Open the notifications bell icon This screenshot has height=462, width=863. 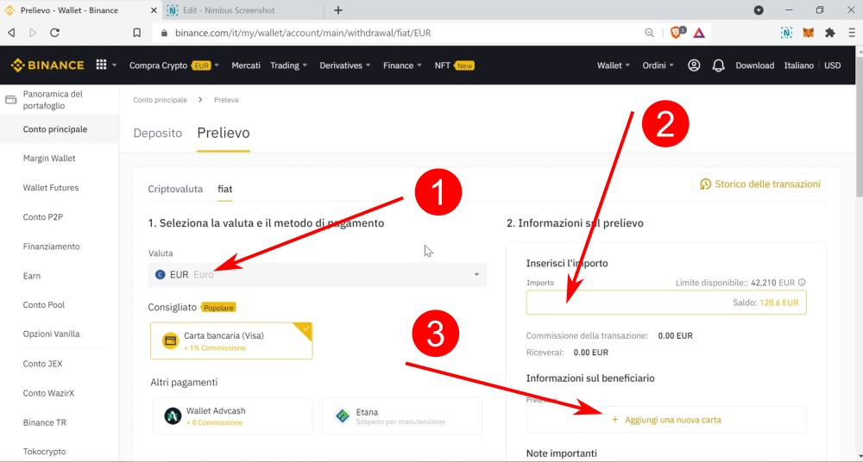coord(718,66)
